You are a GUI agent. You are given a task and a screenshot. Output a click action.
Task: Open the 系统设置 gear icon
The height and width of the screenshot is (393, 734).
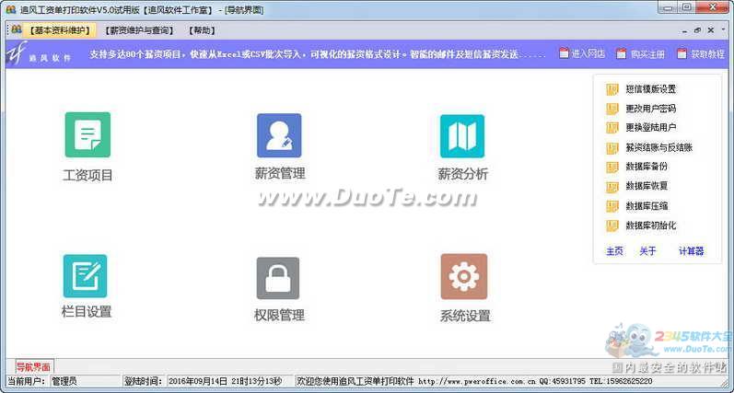coord(464,277)
